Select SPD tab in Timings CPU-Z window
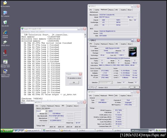This screenshot has width=167, height=138. tap(116, 96)
